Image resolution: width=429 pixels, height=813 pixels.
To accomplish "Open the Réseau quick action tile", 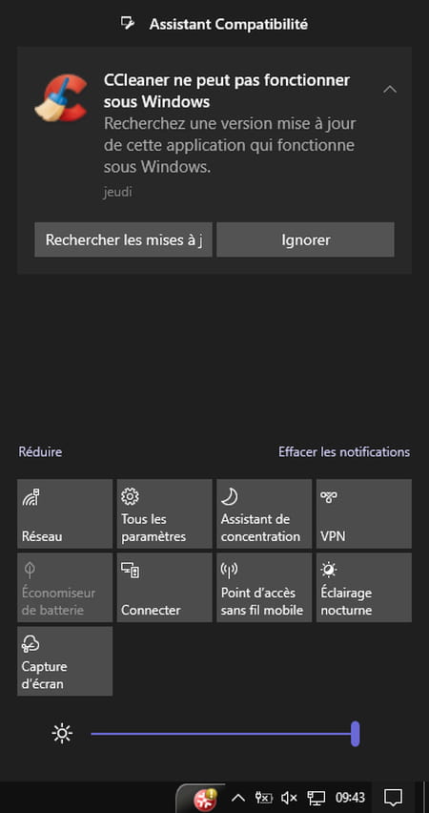I will [x=65, y=513].
